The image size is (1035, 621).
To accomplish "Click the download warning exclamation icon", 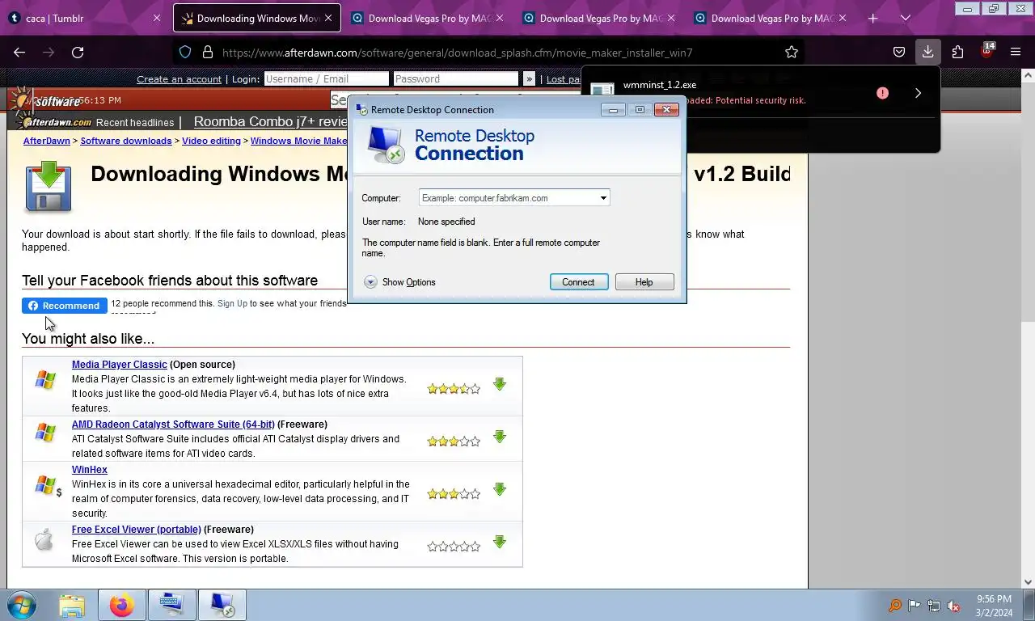I will [x=882, y=93].
